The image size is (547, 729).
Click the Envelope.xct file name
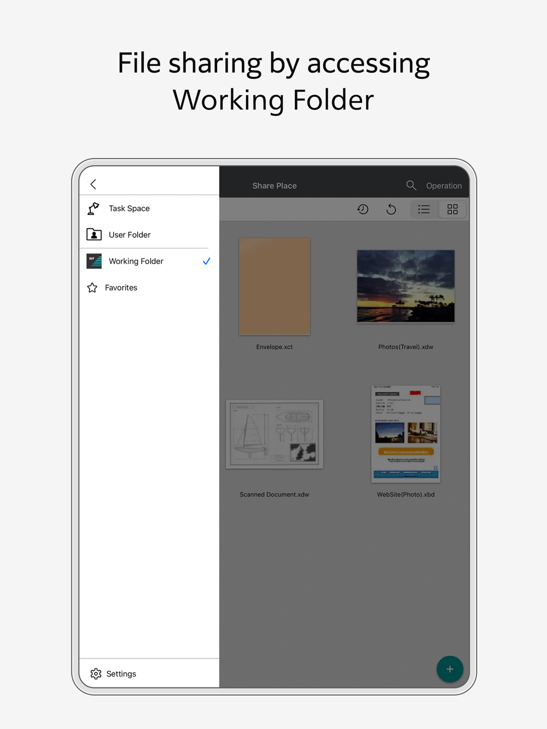275,347
